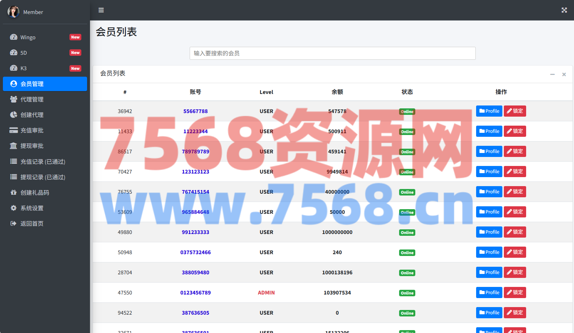
Task: Click the Member avatar picture
Action: coord(13,12)
